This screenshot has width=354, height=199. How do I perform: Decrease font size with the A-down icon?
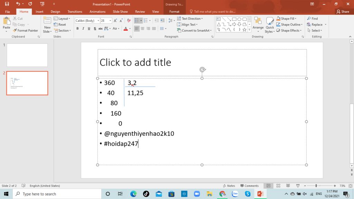coord(121,20)
